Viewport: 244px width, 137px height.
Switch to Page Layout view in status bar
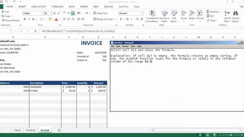coord(207,135)
